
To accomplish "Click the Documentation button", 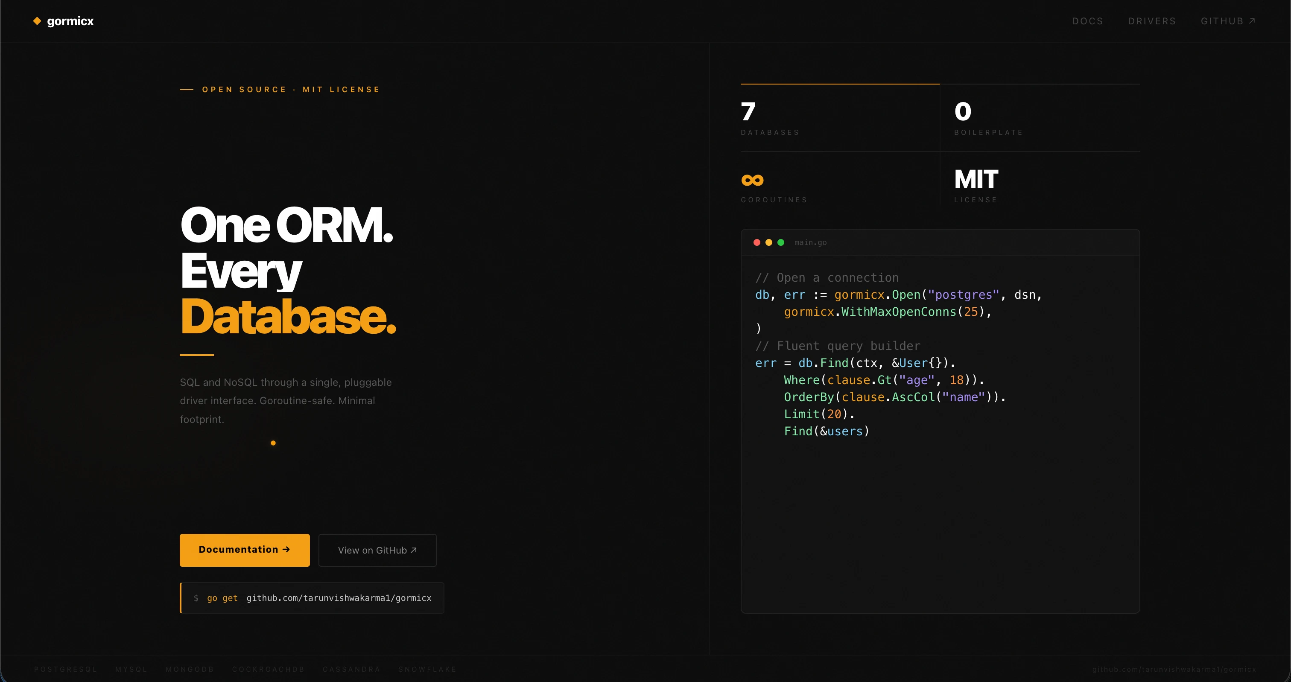I will [245, 550].
